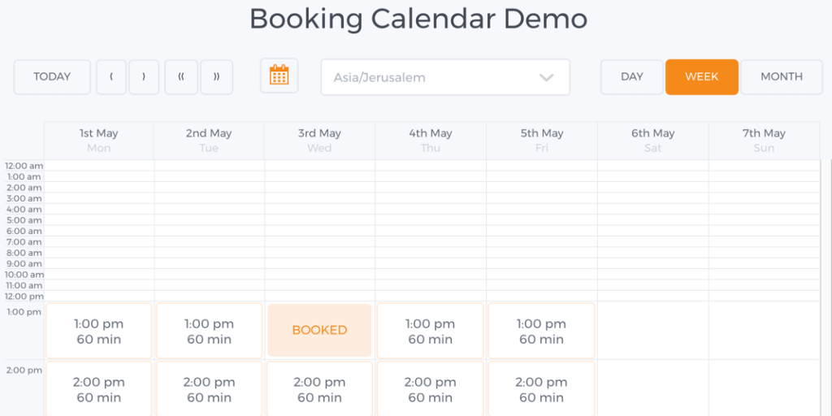Choose the Friday 2:00 pm 60 min slot

coord(541,389)
